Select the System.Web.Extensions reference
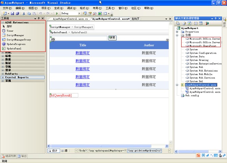Screen dimensions: 227x163 (x=203, y=71)
